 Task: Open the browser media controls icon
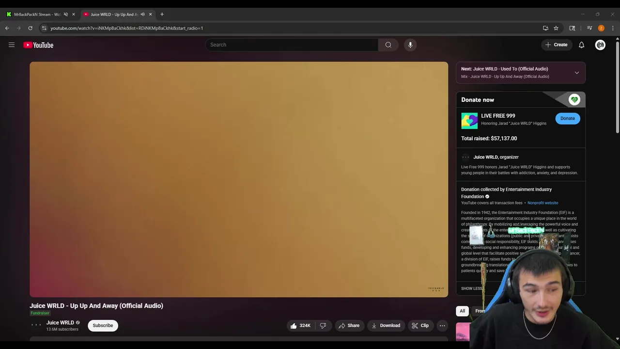(x=589, y=28)
